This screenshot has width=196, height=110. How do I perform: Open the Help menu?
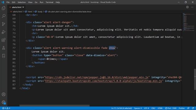tap(58, 2)
